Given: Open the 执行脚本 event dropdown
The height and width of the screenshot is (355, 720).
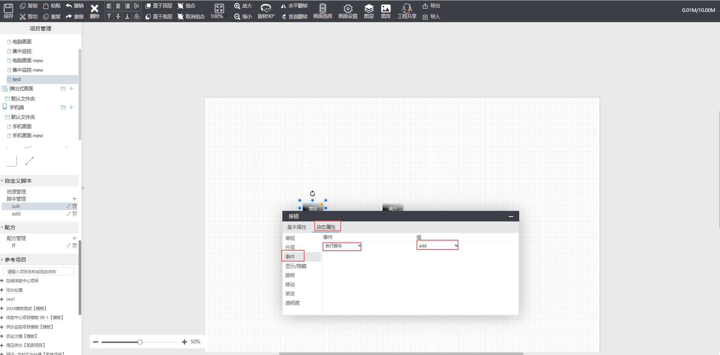Looking at the screenshot, I should (x=342, y=246).
